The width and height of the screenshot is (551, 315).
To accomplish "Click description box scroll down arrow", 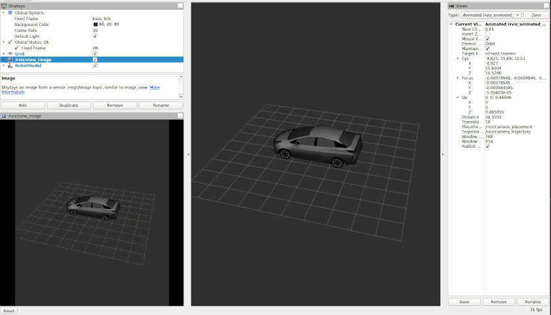I will click(181, 97).
